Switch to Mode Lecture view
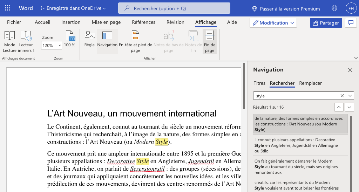This screenshot has height=192, width=359. click(9, 42)
